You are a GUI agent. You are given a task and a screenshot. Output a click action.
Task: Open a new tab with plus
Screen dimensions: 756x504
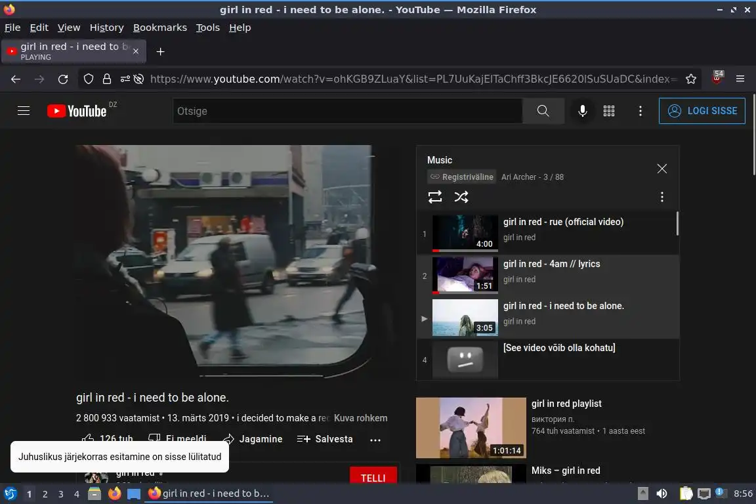(x=161, y=52)
